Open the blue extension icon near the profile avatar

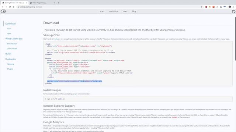tap(225, 7)
